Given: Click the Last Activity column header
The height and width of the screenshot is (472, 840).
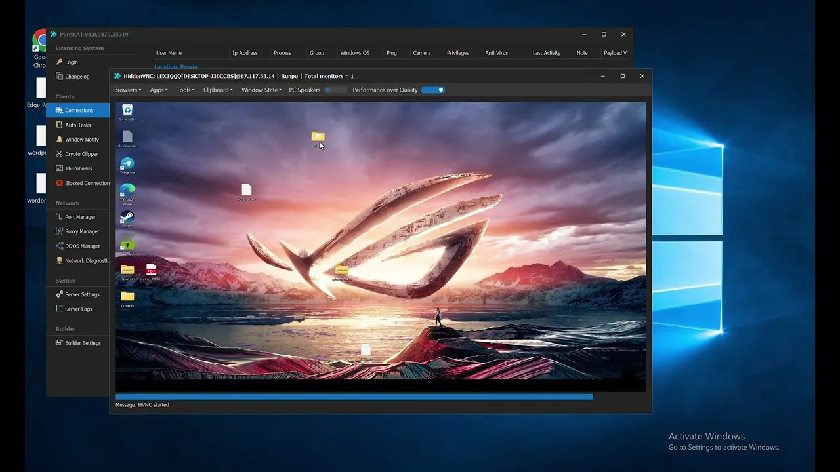Looking at the screenshot, I should 547,53.
